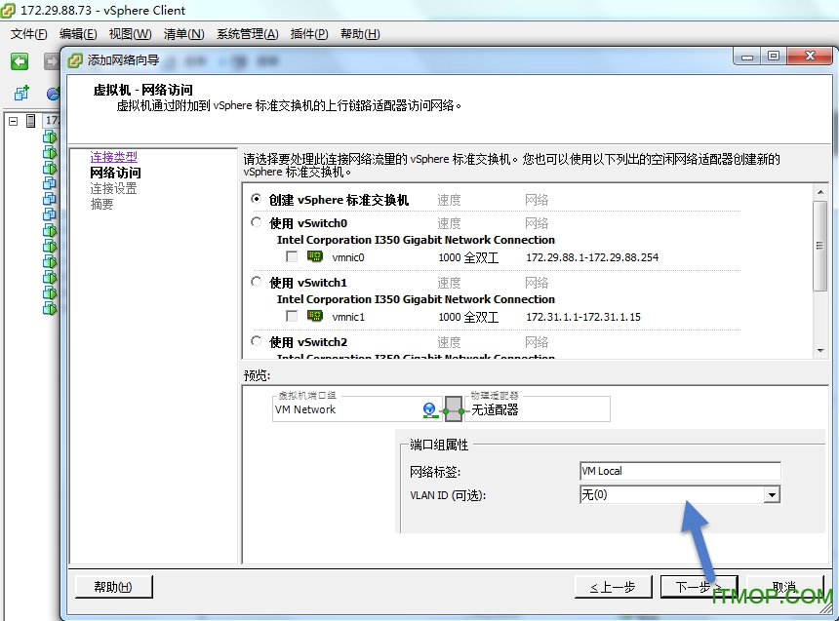
Task: Select 使用 vSwitch1 radio button
Action: [x=257, y=282]
